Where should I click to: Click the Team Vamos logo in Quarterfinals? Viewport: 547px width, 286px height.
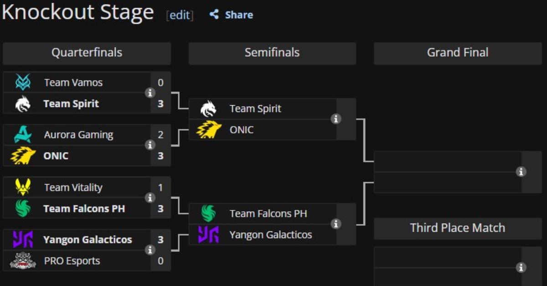[22, 82]
